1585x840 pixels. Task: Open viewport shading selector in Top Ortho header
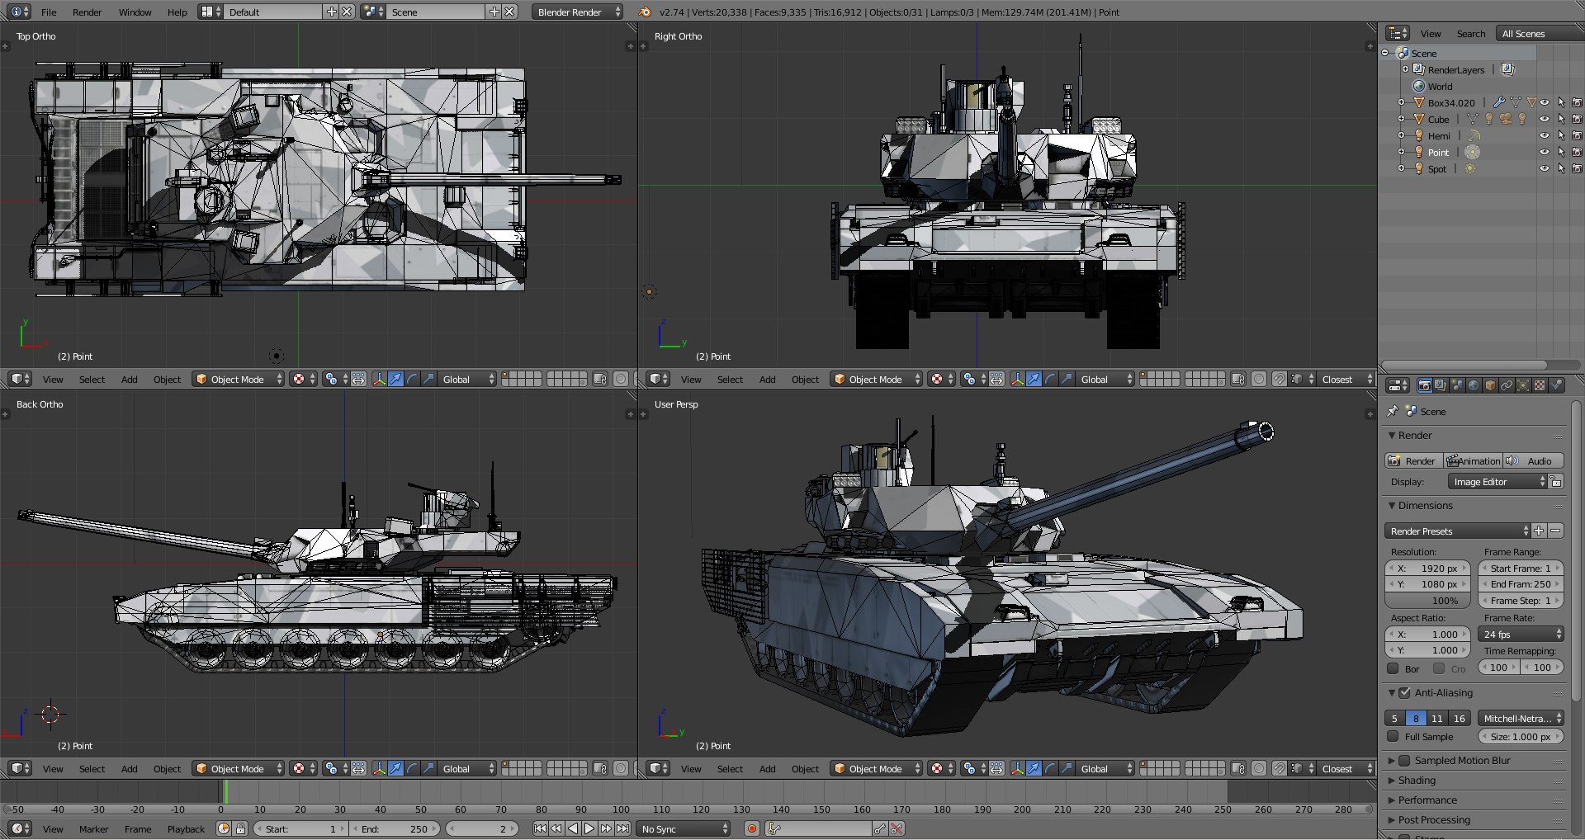pyautogui.click(x=302, y=379)
